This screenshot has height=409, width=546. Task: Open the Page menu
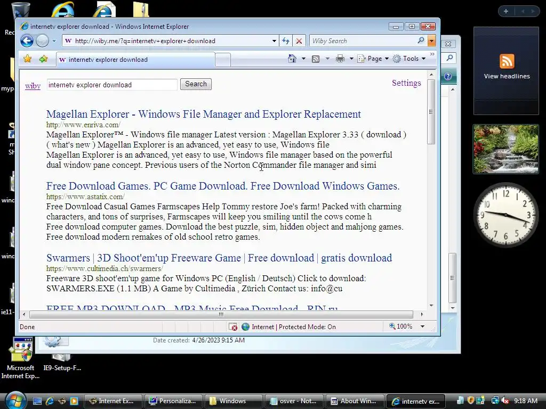click(x=373, y=59)
